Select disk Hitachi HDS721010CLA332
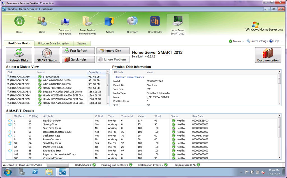The width and height of the screenshot is (287, 178). coord(56,88)
